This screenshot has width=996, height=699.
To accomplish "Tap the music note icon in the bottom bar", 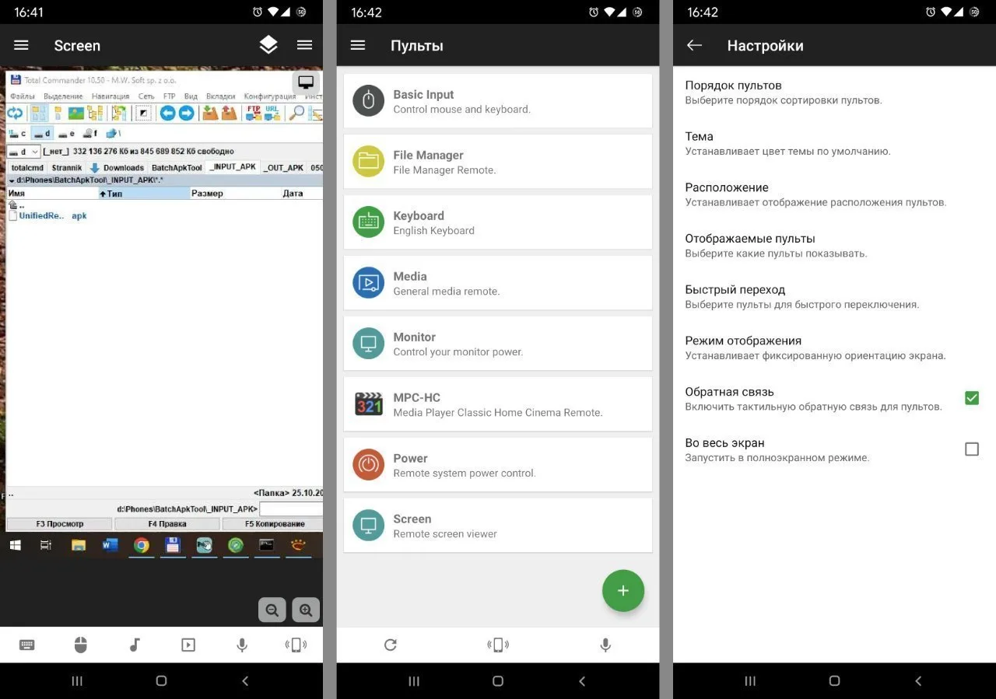I will [x=135, y=645].
